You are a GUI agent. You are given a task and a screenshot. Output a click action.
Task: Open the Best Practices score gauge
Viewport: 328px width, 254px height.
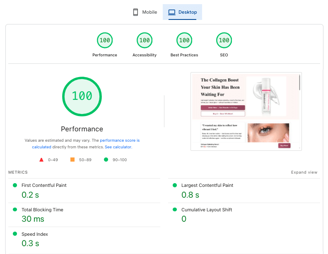point(184,41)
